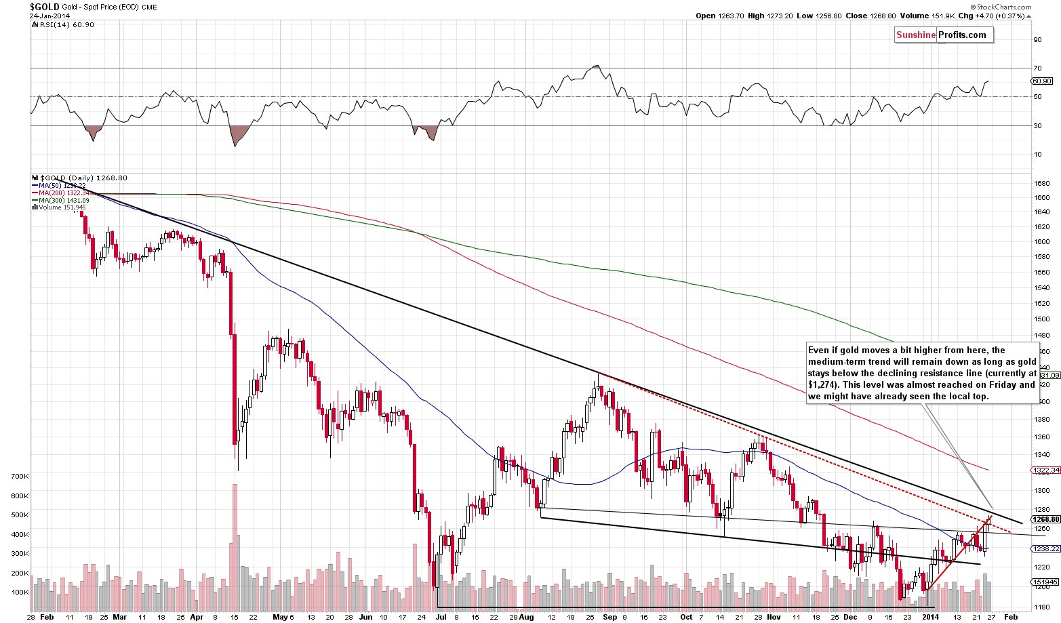This screenshot has height=623, width=1061.
Task: Click the green MA(300) legend line
Action: (34, 200)
